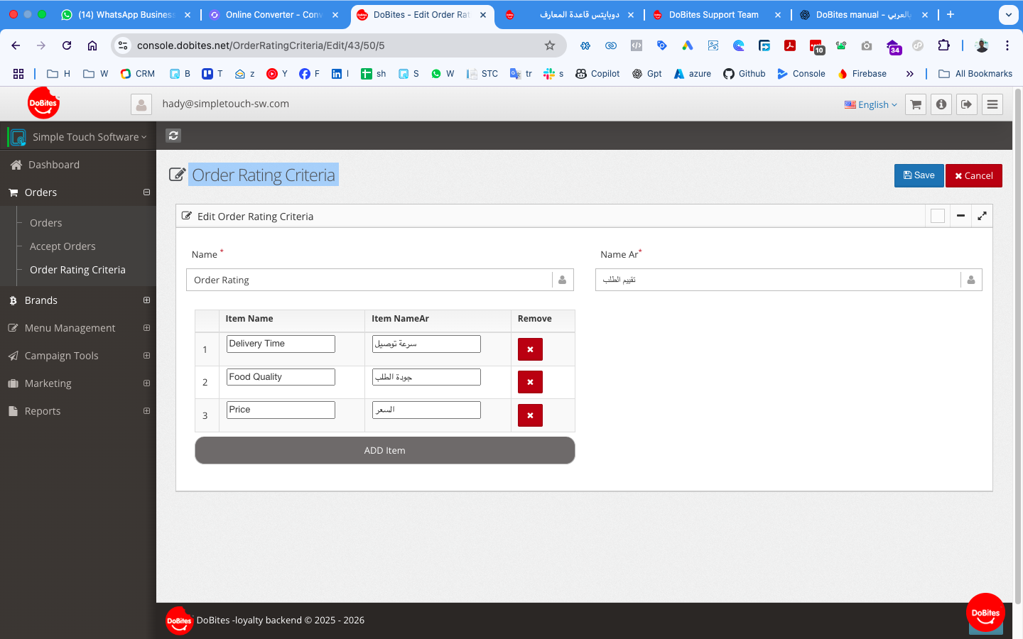Click the ADD Item button
1023x639 pixels.
click(x=384, y=450)
